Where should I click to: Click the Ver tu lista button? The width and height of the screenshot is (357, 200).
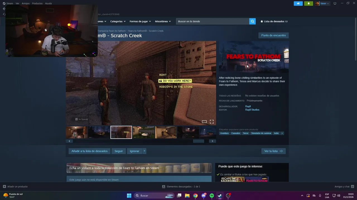(x=274, y=151)
